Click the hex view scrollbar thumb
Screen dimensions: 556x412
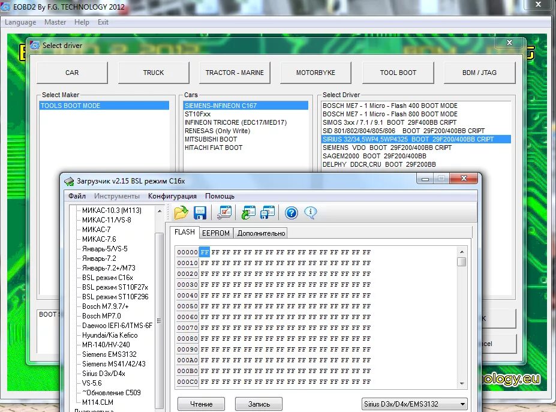pyautogui.click(x=461, y=261)
